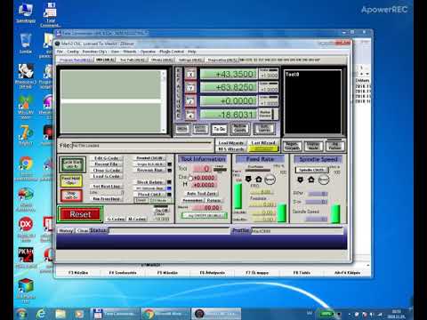Screen dimensions: 427x320
Task: Click the Zero X axis button
Action: coord(190,75)
